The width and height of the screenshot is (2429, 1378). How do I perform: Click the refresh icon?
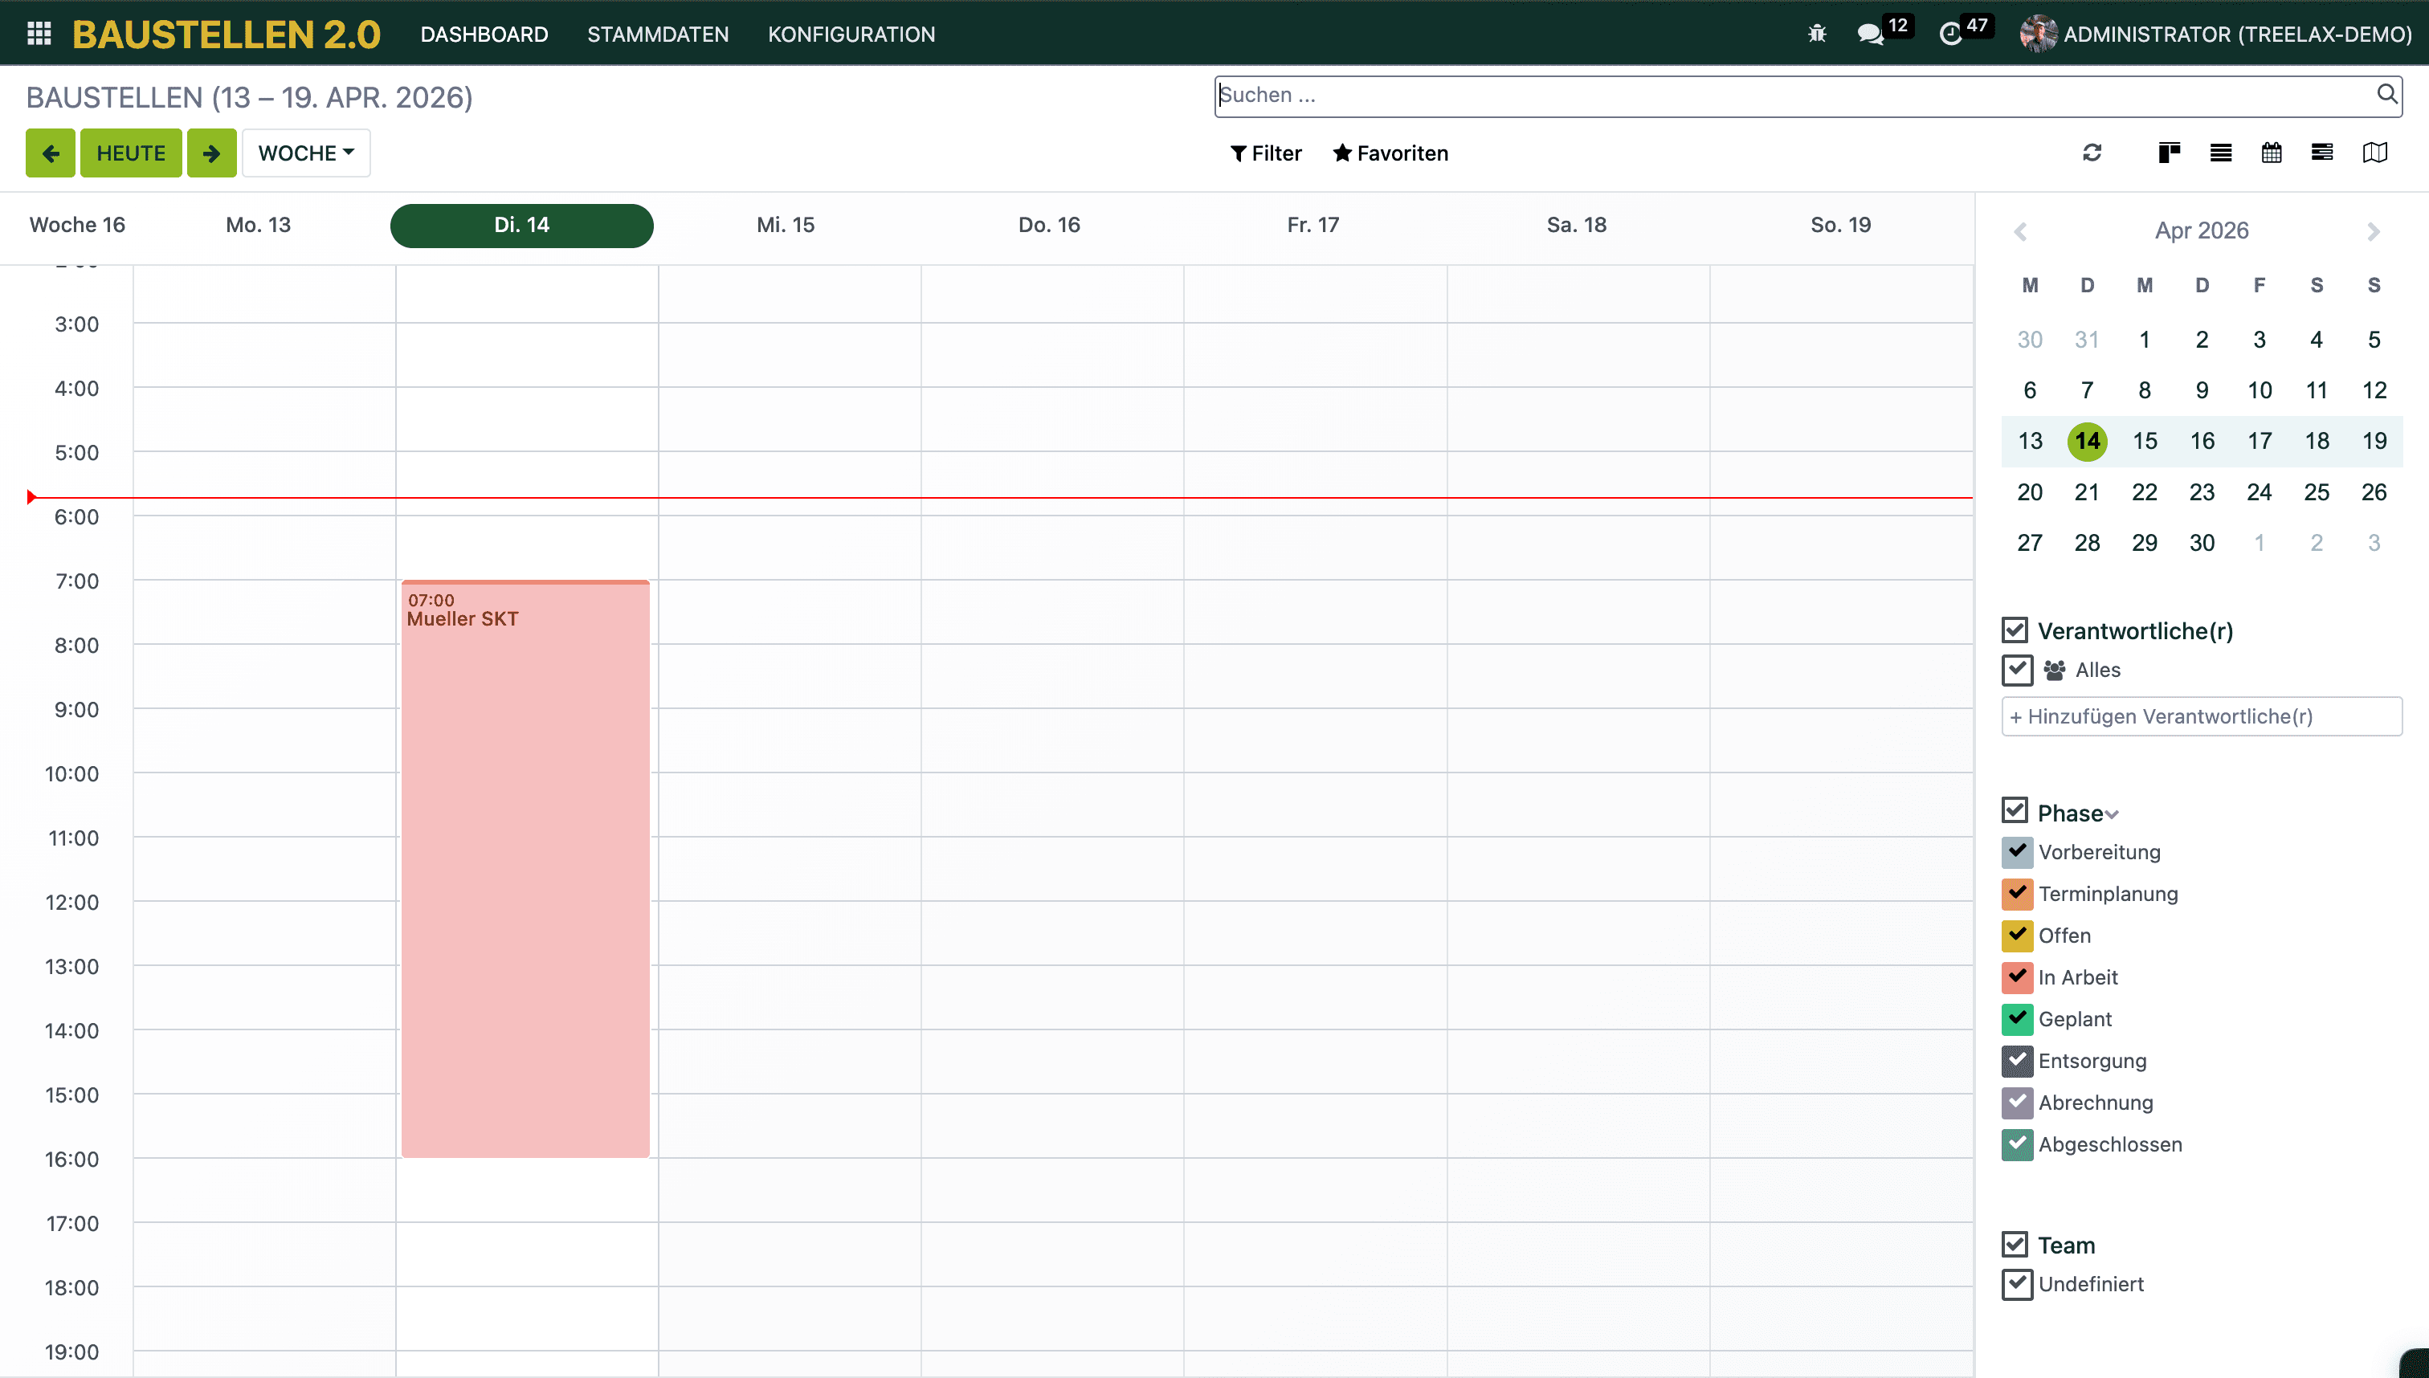coord(2092,153)
